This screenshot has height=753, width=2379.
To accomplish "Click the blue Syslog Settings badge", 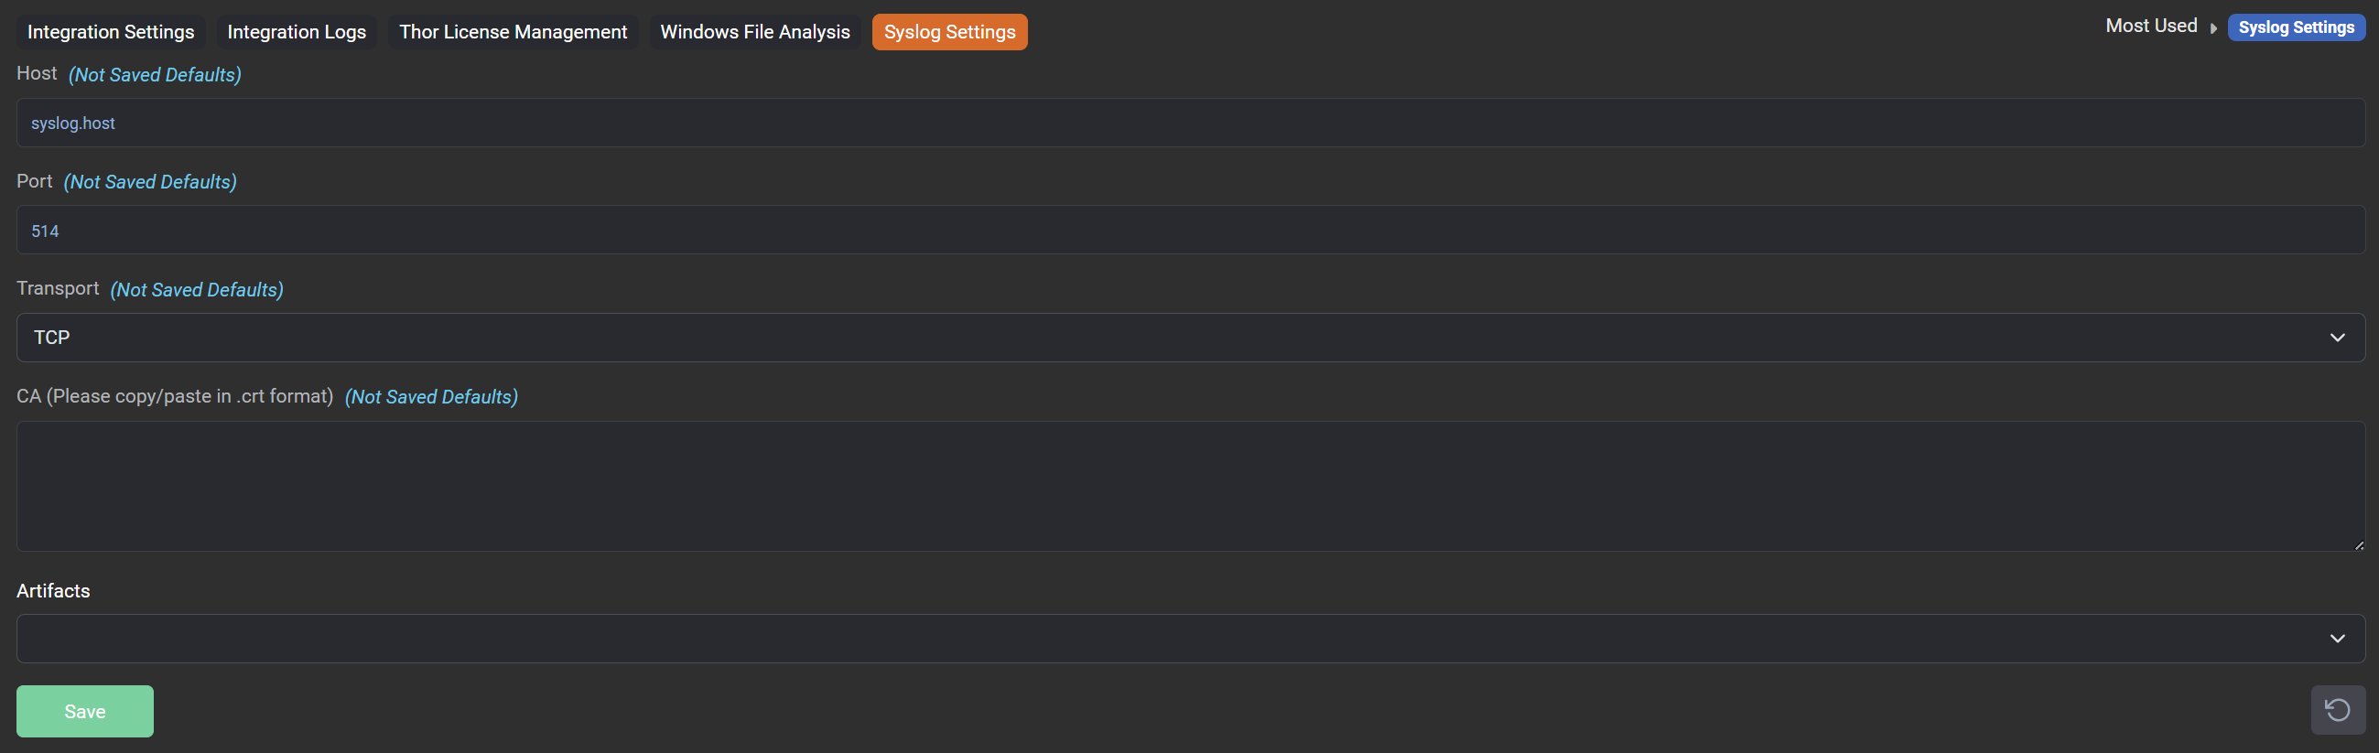I will click(x=2295, y=27).
